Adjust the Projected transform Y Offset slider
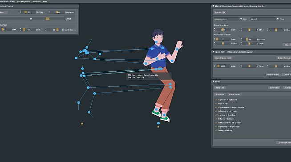 pyautogui.click(x=250, y=43)
